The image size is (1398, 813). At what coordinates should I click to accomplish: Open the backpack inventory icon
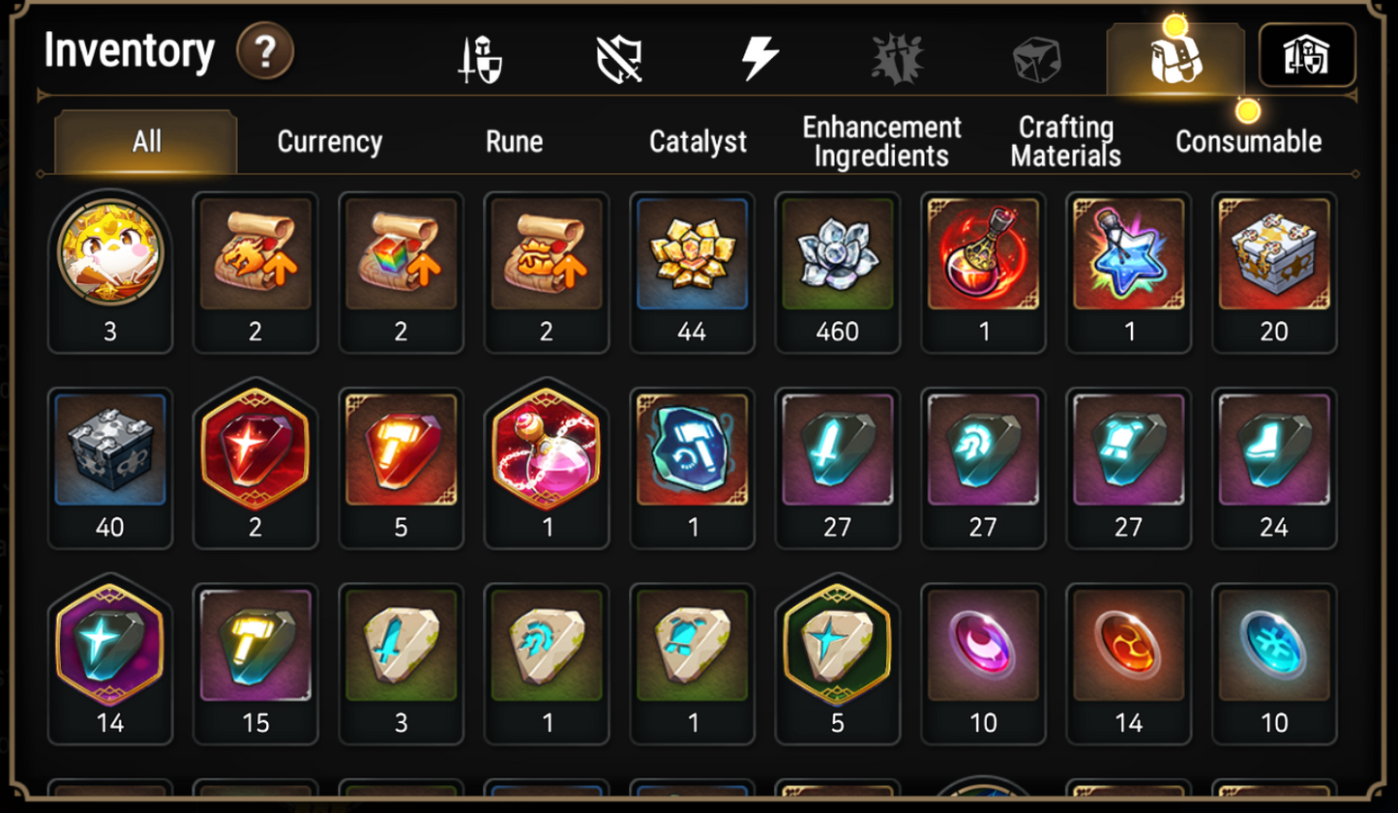(1175, 58)
